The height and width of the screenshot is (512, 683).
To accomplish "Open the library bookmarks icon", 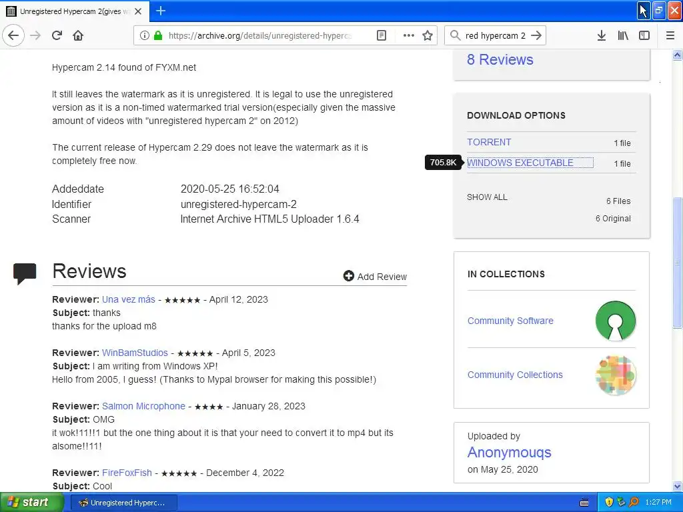I will pos(623,35).
